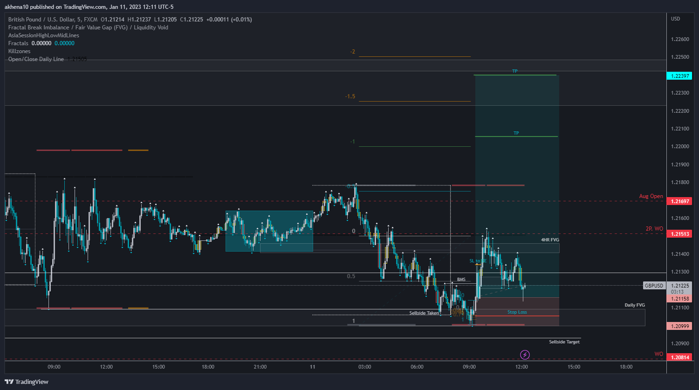The height and width of the screenshot is (390, 699).
Task: Click the red 1.21513 price tag
Action: (x=679, y=234)
